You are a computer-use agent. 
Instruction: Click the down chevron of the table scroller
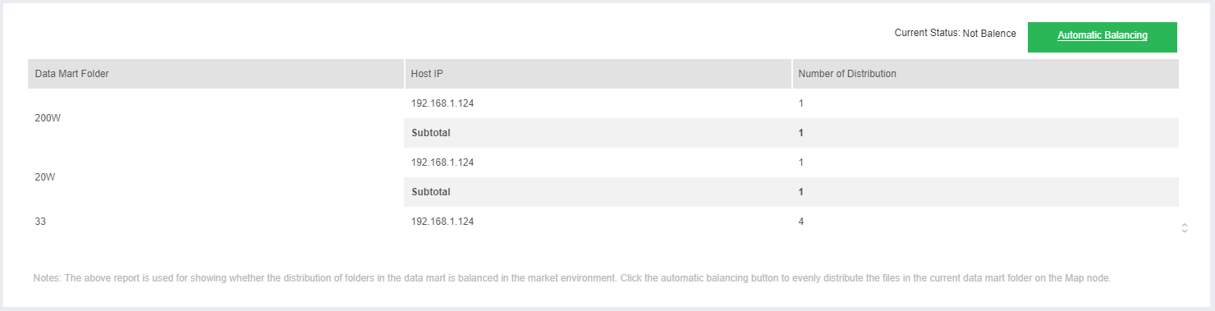pyautogui.click(x=1185, y=231)
